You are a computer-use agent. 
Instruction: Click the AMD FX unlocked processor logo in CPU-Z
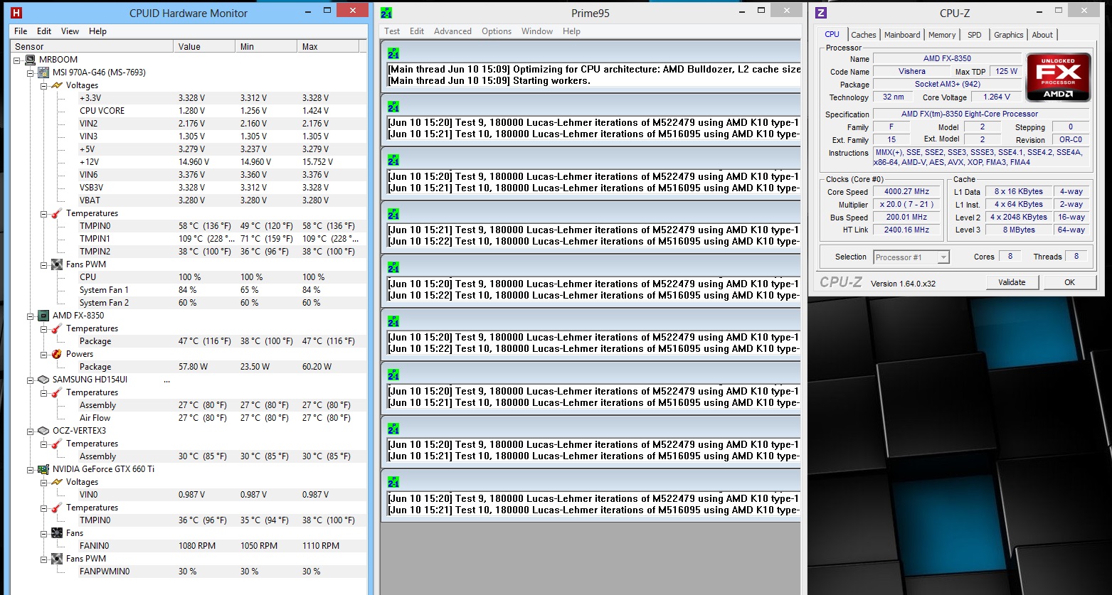click(1059, 77)
